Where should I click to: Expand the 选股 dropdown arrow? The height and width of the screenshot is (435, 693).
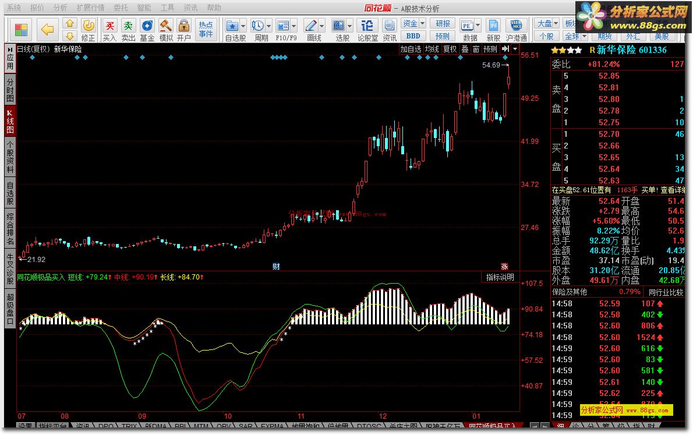pos(349,26)
